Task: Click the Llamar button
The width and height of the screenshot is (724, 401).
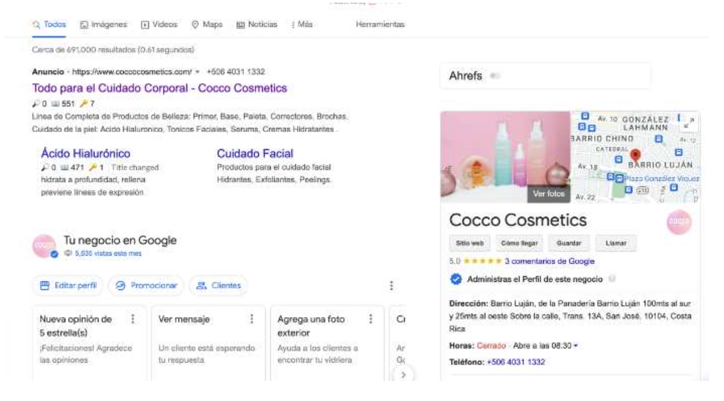Action: coord(616,243)
